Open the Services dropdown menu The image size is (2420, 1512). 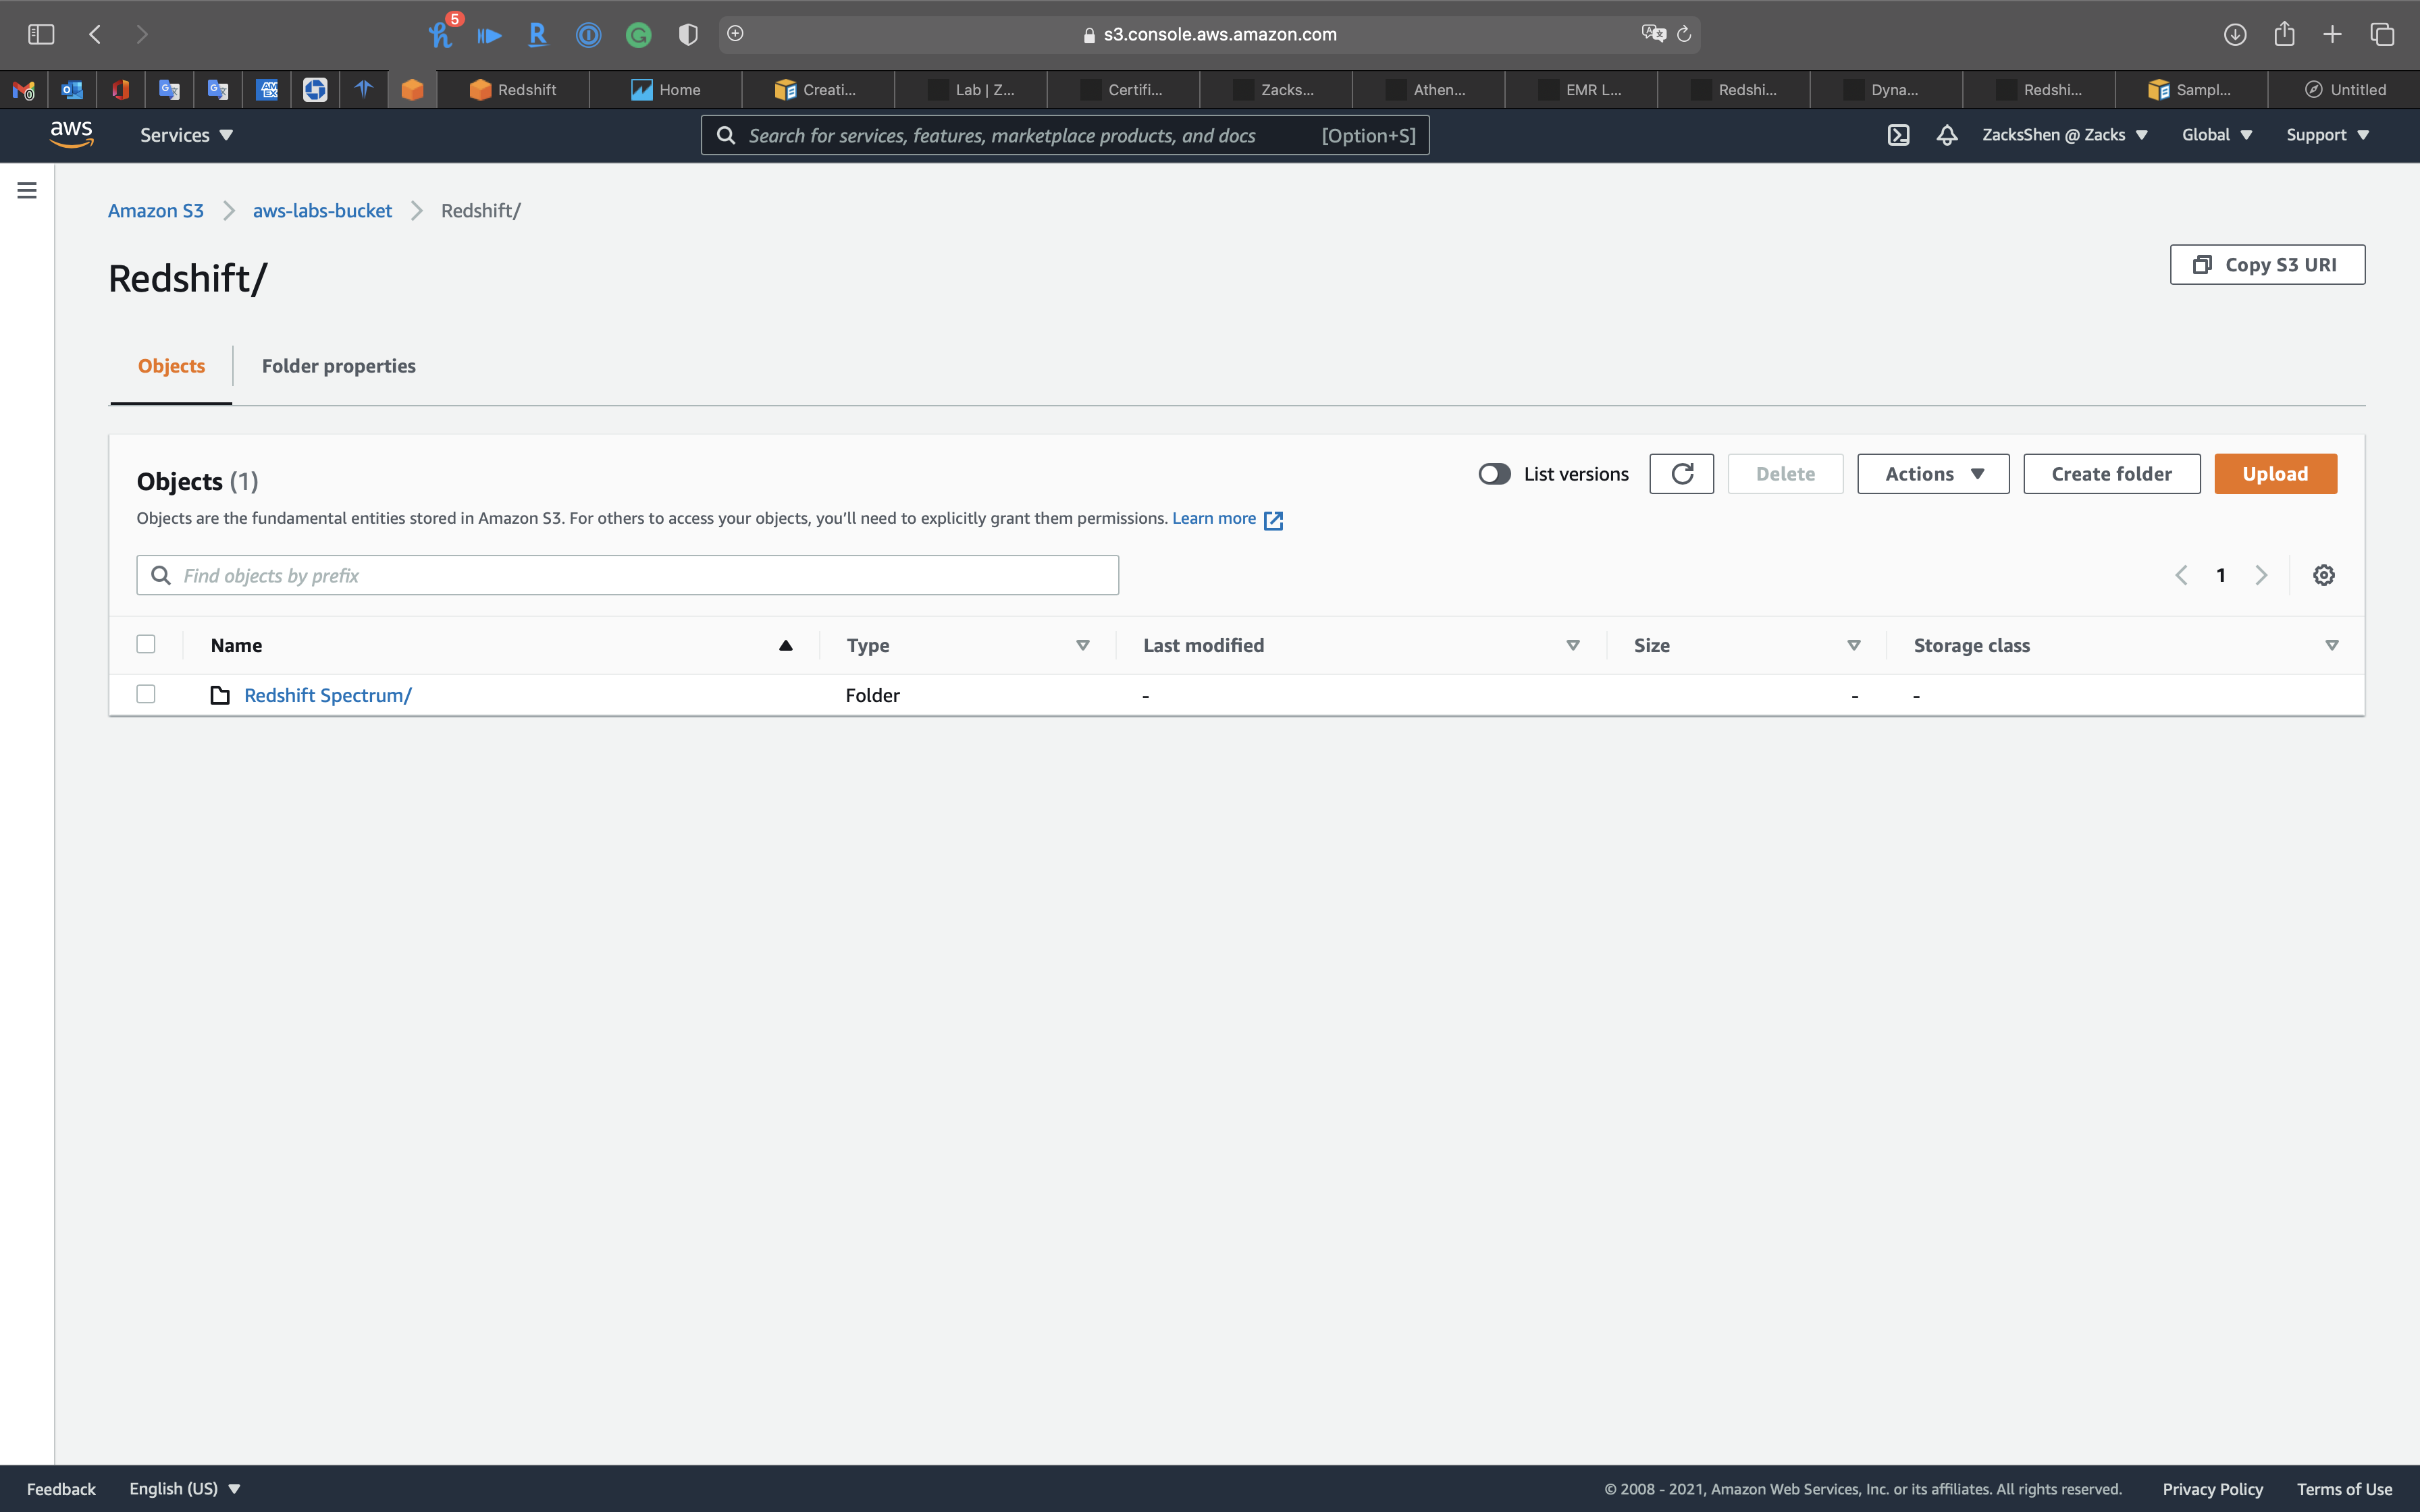tap(186, 135)
